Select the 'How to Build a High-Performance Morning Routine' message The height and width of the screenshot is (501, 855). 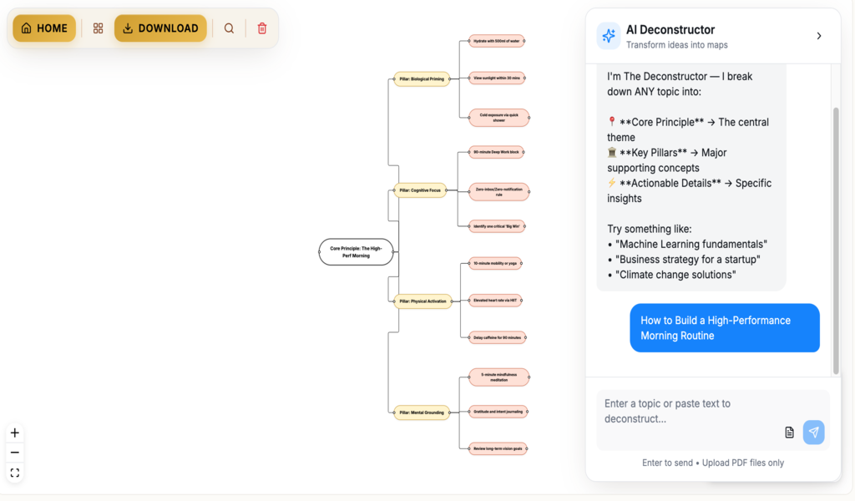tap(725, 327)
